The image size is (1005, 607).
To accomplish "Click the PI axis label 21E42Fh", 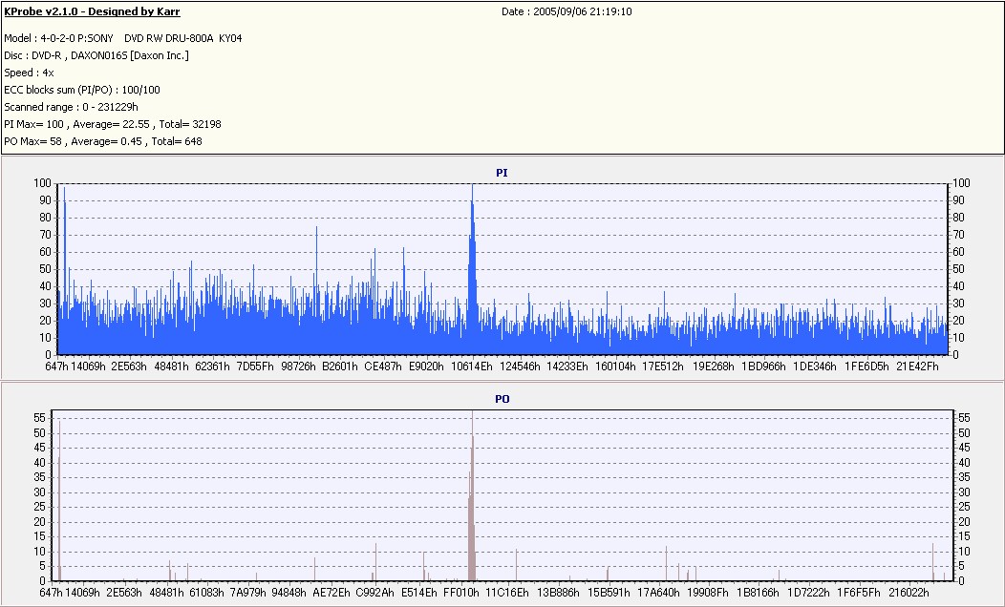I will tap(917, 366).
